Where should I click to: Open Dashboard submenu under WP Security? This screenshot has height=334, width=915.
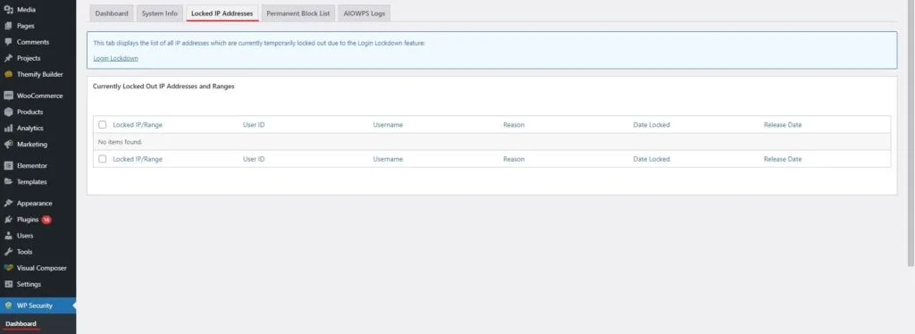click(x=21, y=323)
